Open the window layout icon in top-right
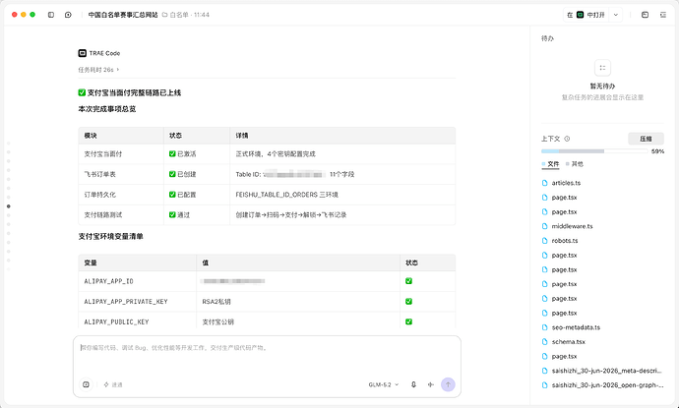The width and height of the screenshot is (679, 408). click(645, 15)
